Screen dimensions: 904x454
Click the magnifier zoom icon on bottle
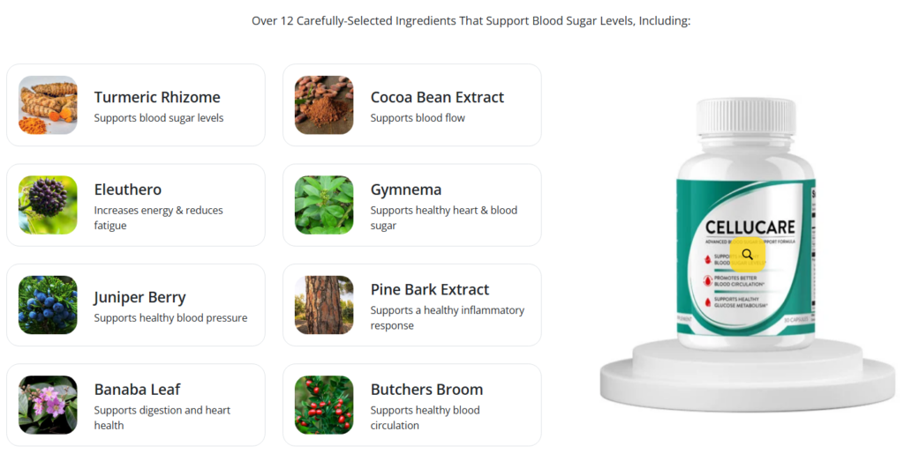[x=748, y=255]
